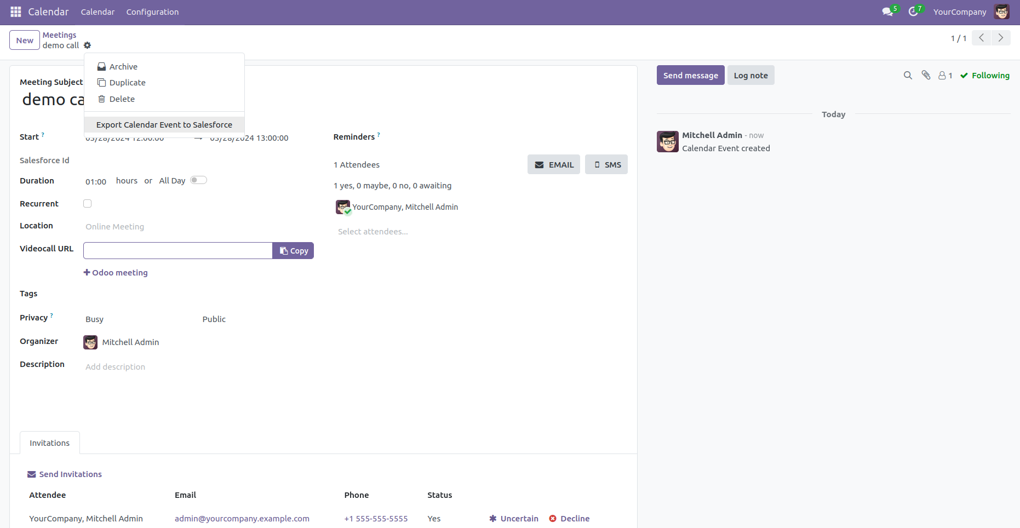Open the Configuration menu
The width and height of the screenshot is (1020, 528).
coord(152,12)
